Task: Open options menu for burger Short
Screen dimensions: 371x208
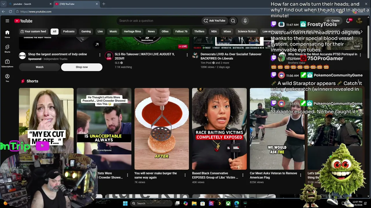Action: coord(185,175)
